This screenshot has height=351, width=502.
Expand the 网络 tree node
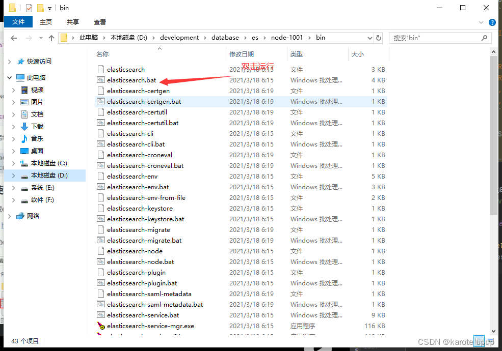coord(9,216)
